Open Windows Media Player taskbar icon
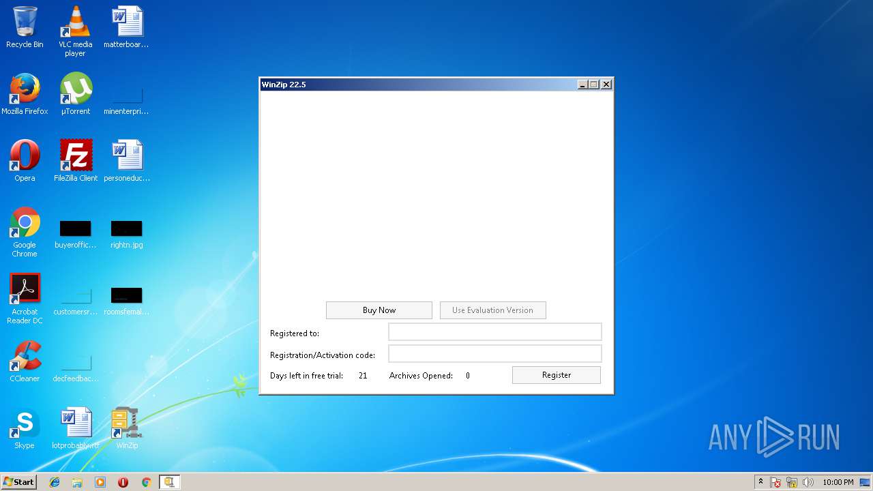873x491 pixels. pyautogui.click(x=100, y=482)
